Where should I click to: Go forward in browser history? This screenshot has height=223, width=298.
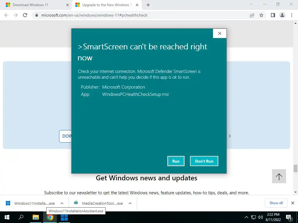16,15
